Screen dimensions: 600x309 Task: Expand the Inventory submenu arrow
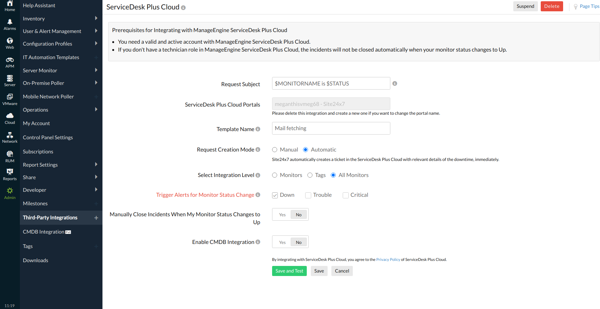[96, 18]
